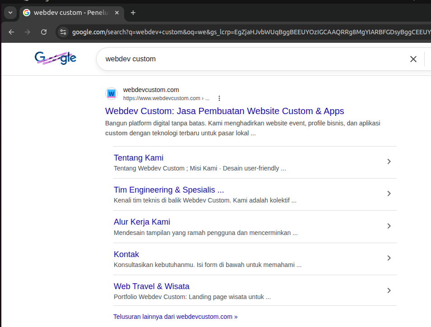Open the tab search dropdown arrow
This screenshot has height=327, width=431.
click(10, 13)
